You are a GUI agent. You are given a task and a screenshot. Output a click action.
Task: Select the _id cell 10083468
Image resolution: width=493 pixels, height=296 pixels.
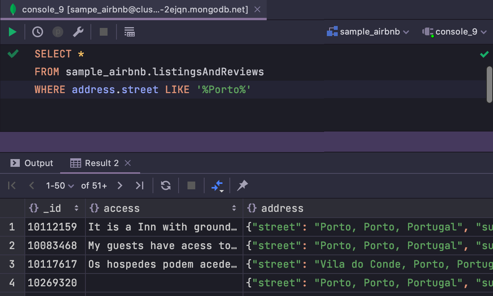tap(55, 246)
